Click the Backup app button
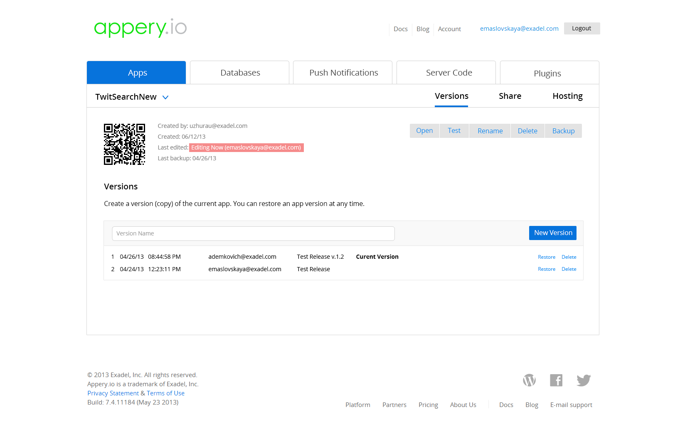Screen dimensions: 685x434 tap(563, 131)
